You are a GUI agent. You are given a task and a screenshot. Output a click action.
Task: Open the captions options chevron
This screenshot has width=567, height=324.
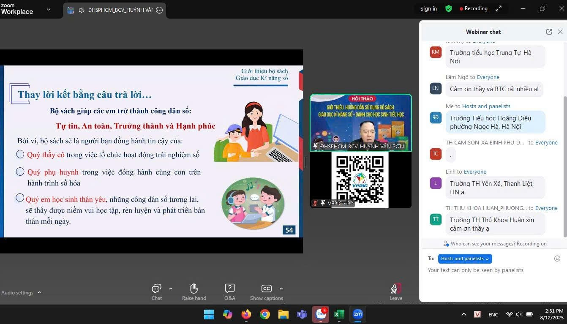pos(281,289)
